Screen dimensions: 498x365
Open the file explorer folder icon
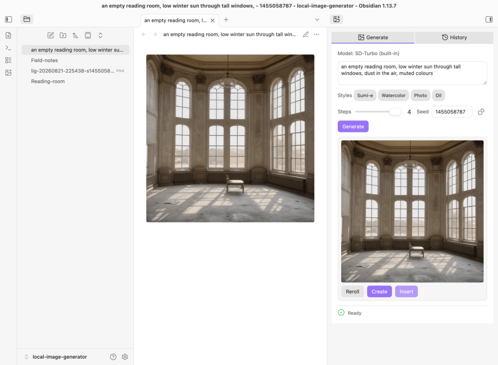27,19
